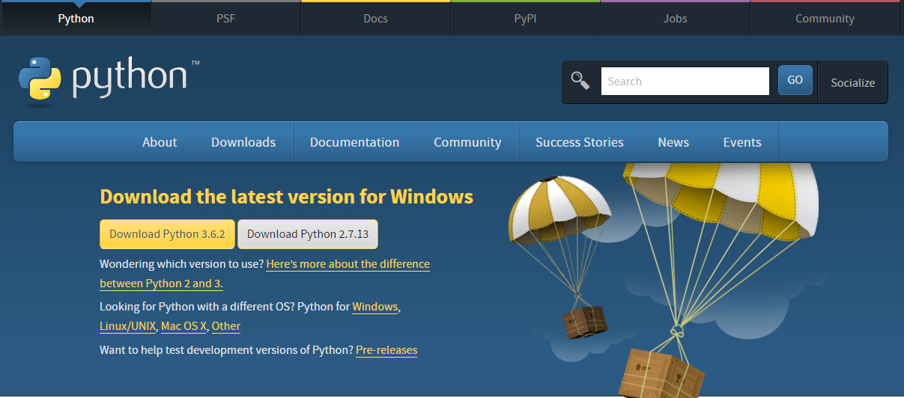Viewport: 904px width, 398px height.
Task: Open the News navigation menu
Action: tap(673, 142)
